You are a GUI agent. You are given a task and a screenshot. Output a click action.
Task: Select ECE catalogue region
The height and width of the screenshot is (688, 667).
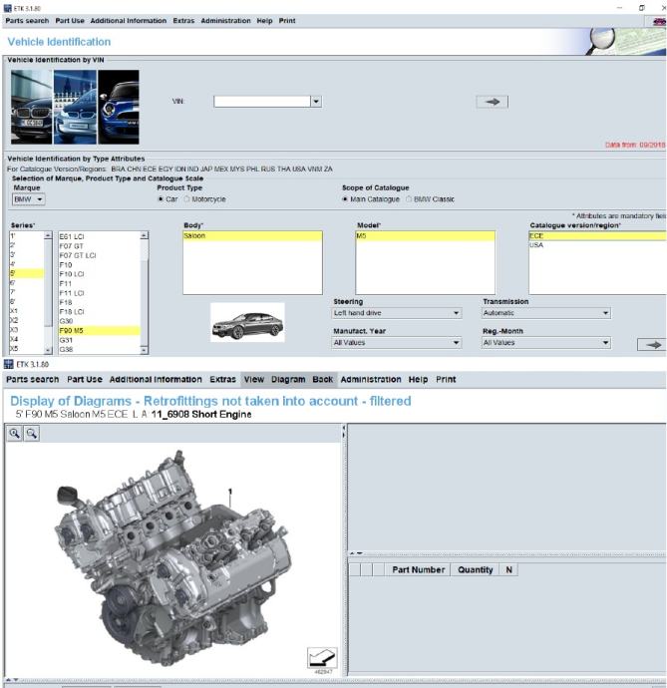click(x=597, y=236)
